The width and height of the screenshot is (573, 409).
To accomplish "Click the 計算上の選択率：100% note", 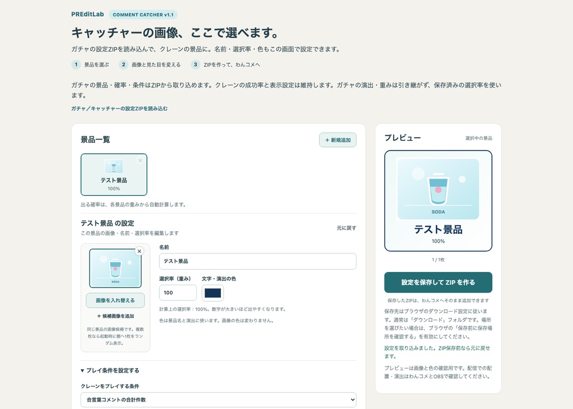I will pos(223,309).
